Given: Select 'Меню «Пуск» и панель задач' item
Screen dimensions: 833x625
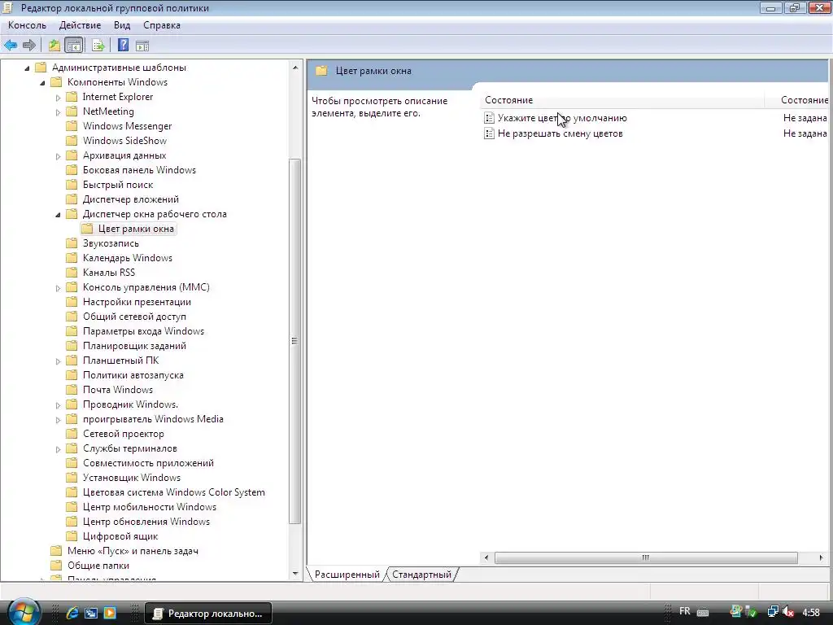Looking at the screenshot, I should tap(133, 551).
